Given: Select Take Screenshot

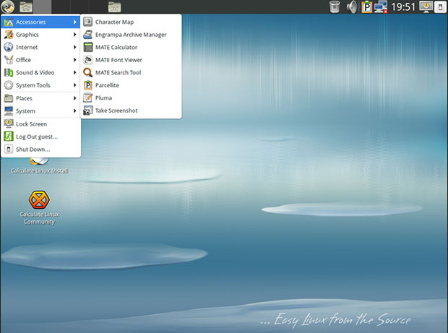Looking at the screenshot, I should pyautogui.click(x=131, y=111).
